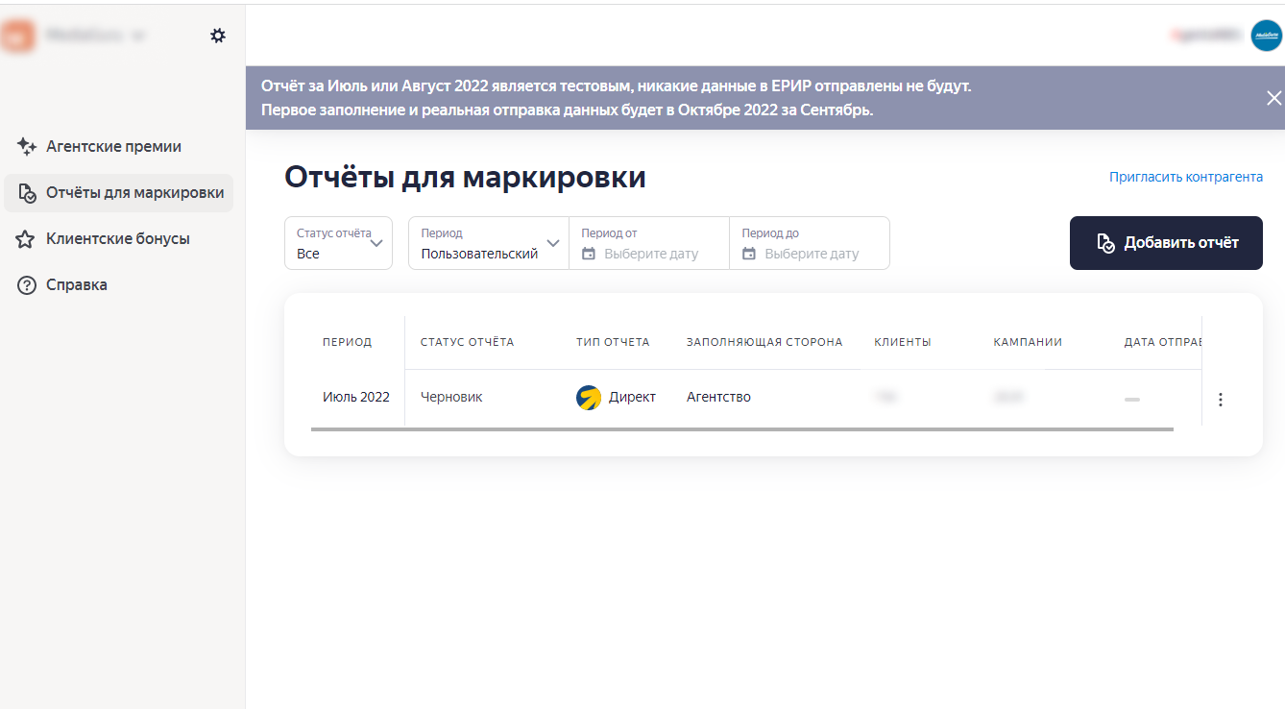The width and height of the screenshot is (1285, 709).
Task: Click the Директ logo icon in table row
Action: coord(588,397)
